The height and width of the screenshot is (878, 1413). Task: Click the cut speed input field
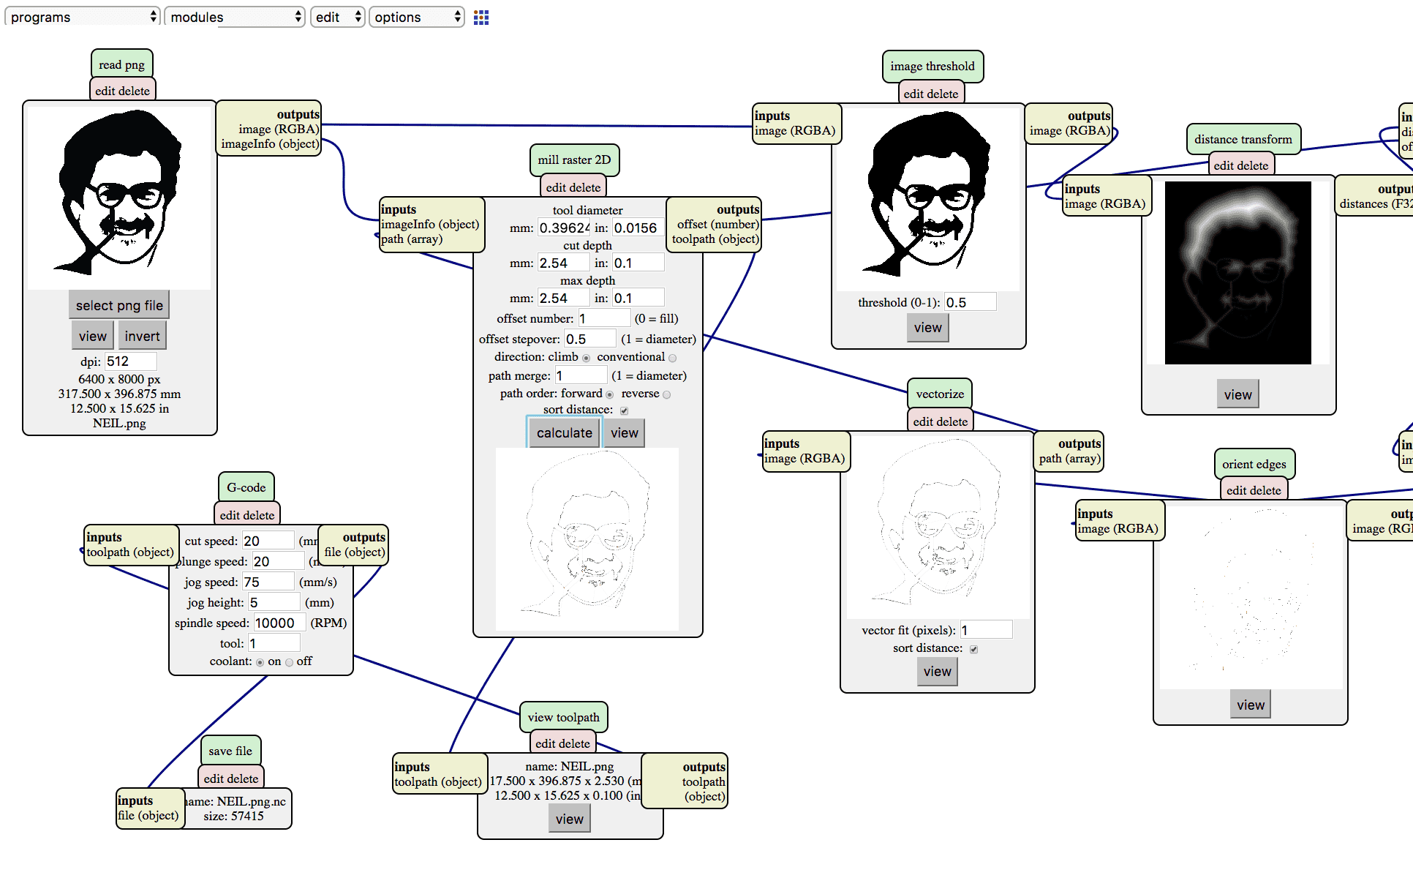tap(268, 541)
